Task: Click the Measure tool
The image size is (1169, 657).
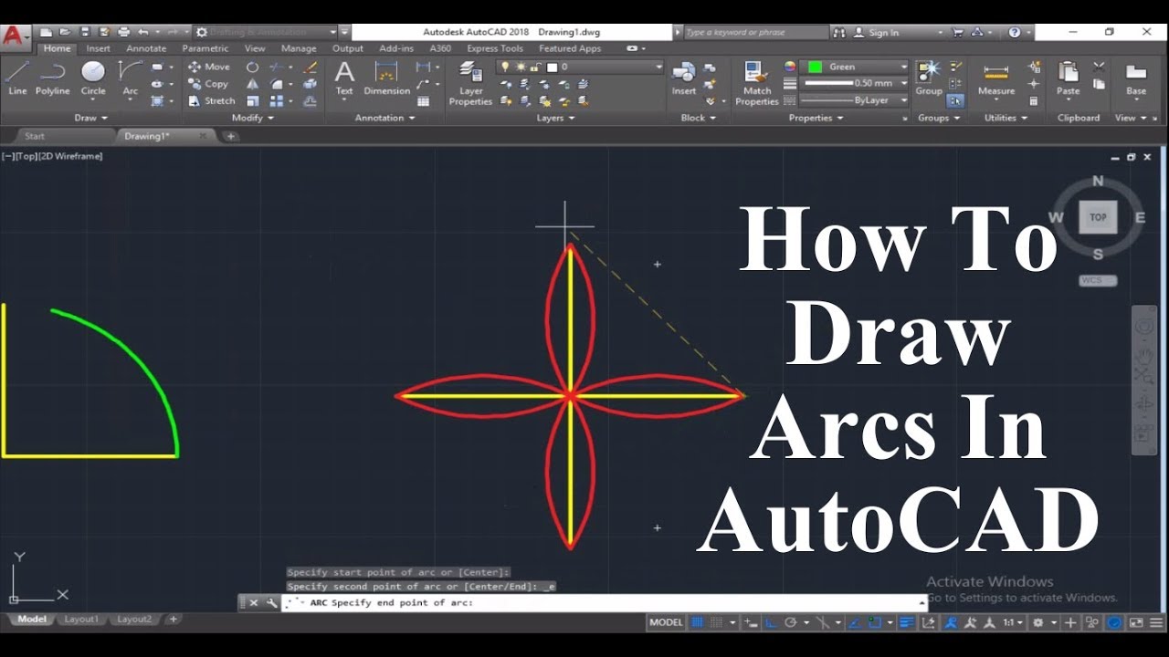Action: 996,78
